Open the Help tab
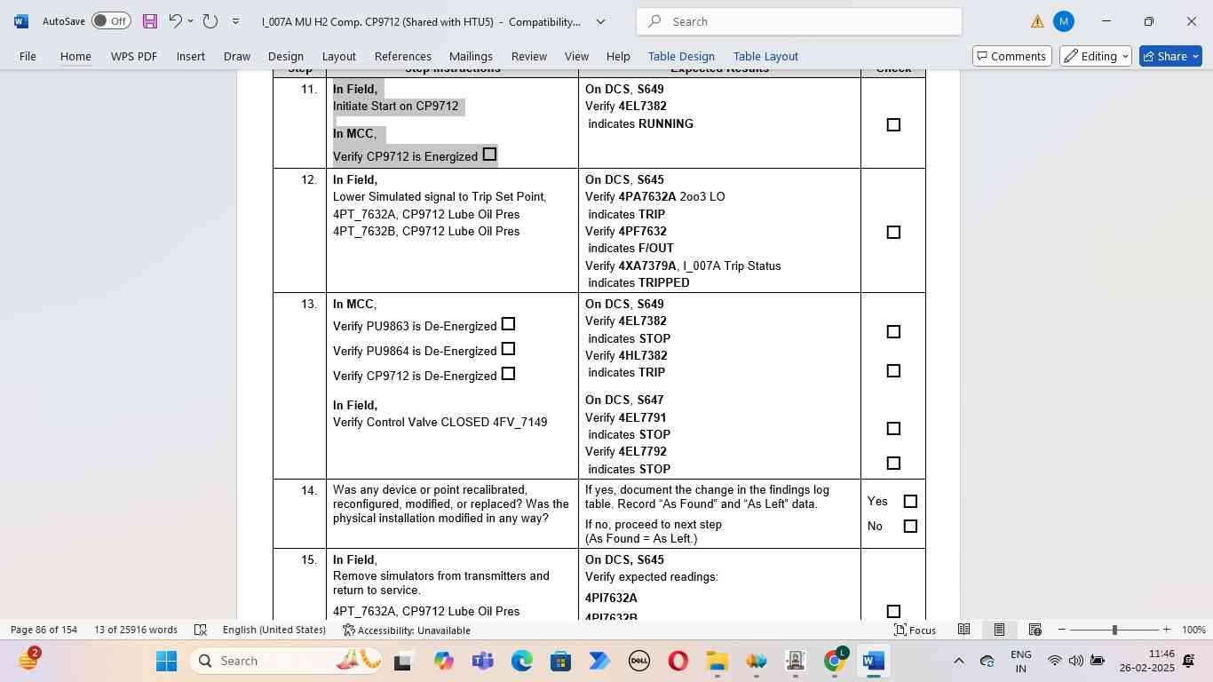 click(x=618, y=56)
